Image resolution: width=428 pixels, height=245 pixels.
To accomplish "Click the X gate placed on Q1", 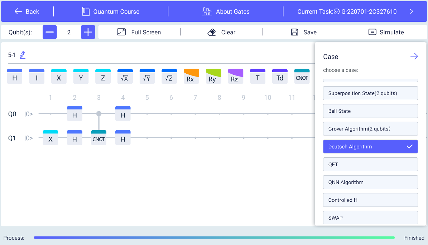I will [51, 138].
